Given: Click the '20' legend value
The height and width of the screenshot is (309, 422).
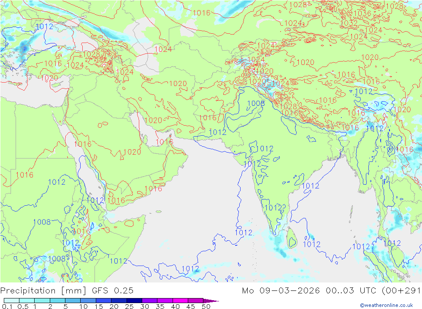Looking at the screenshot, I should tap(114, 306).
